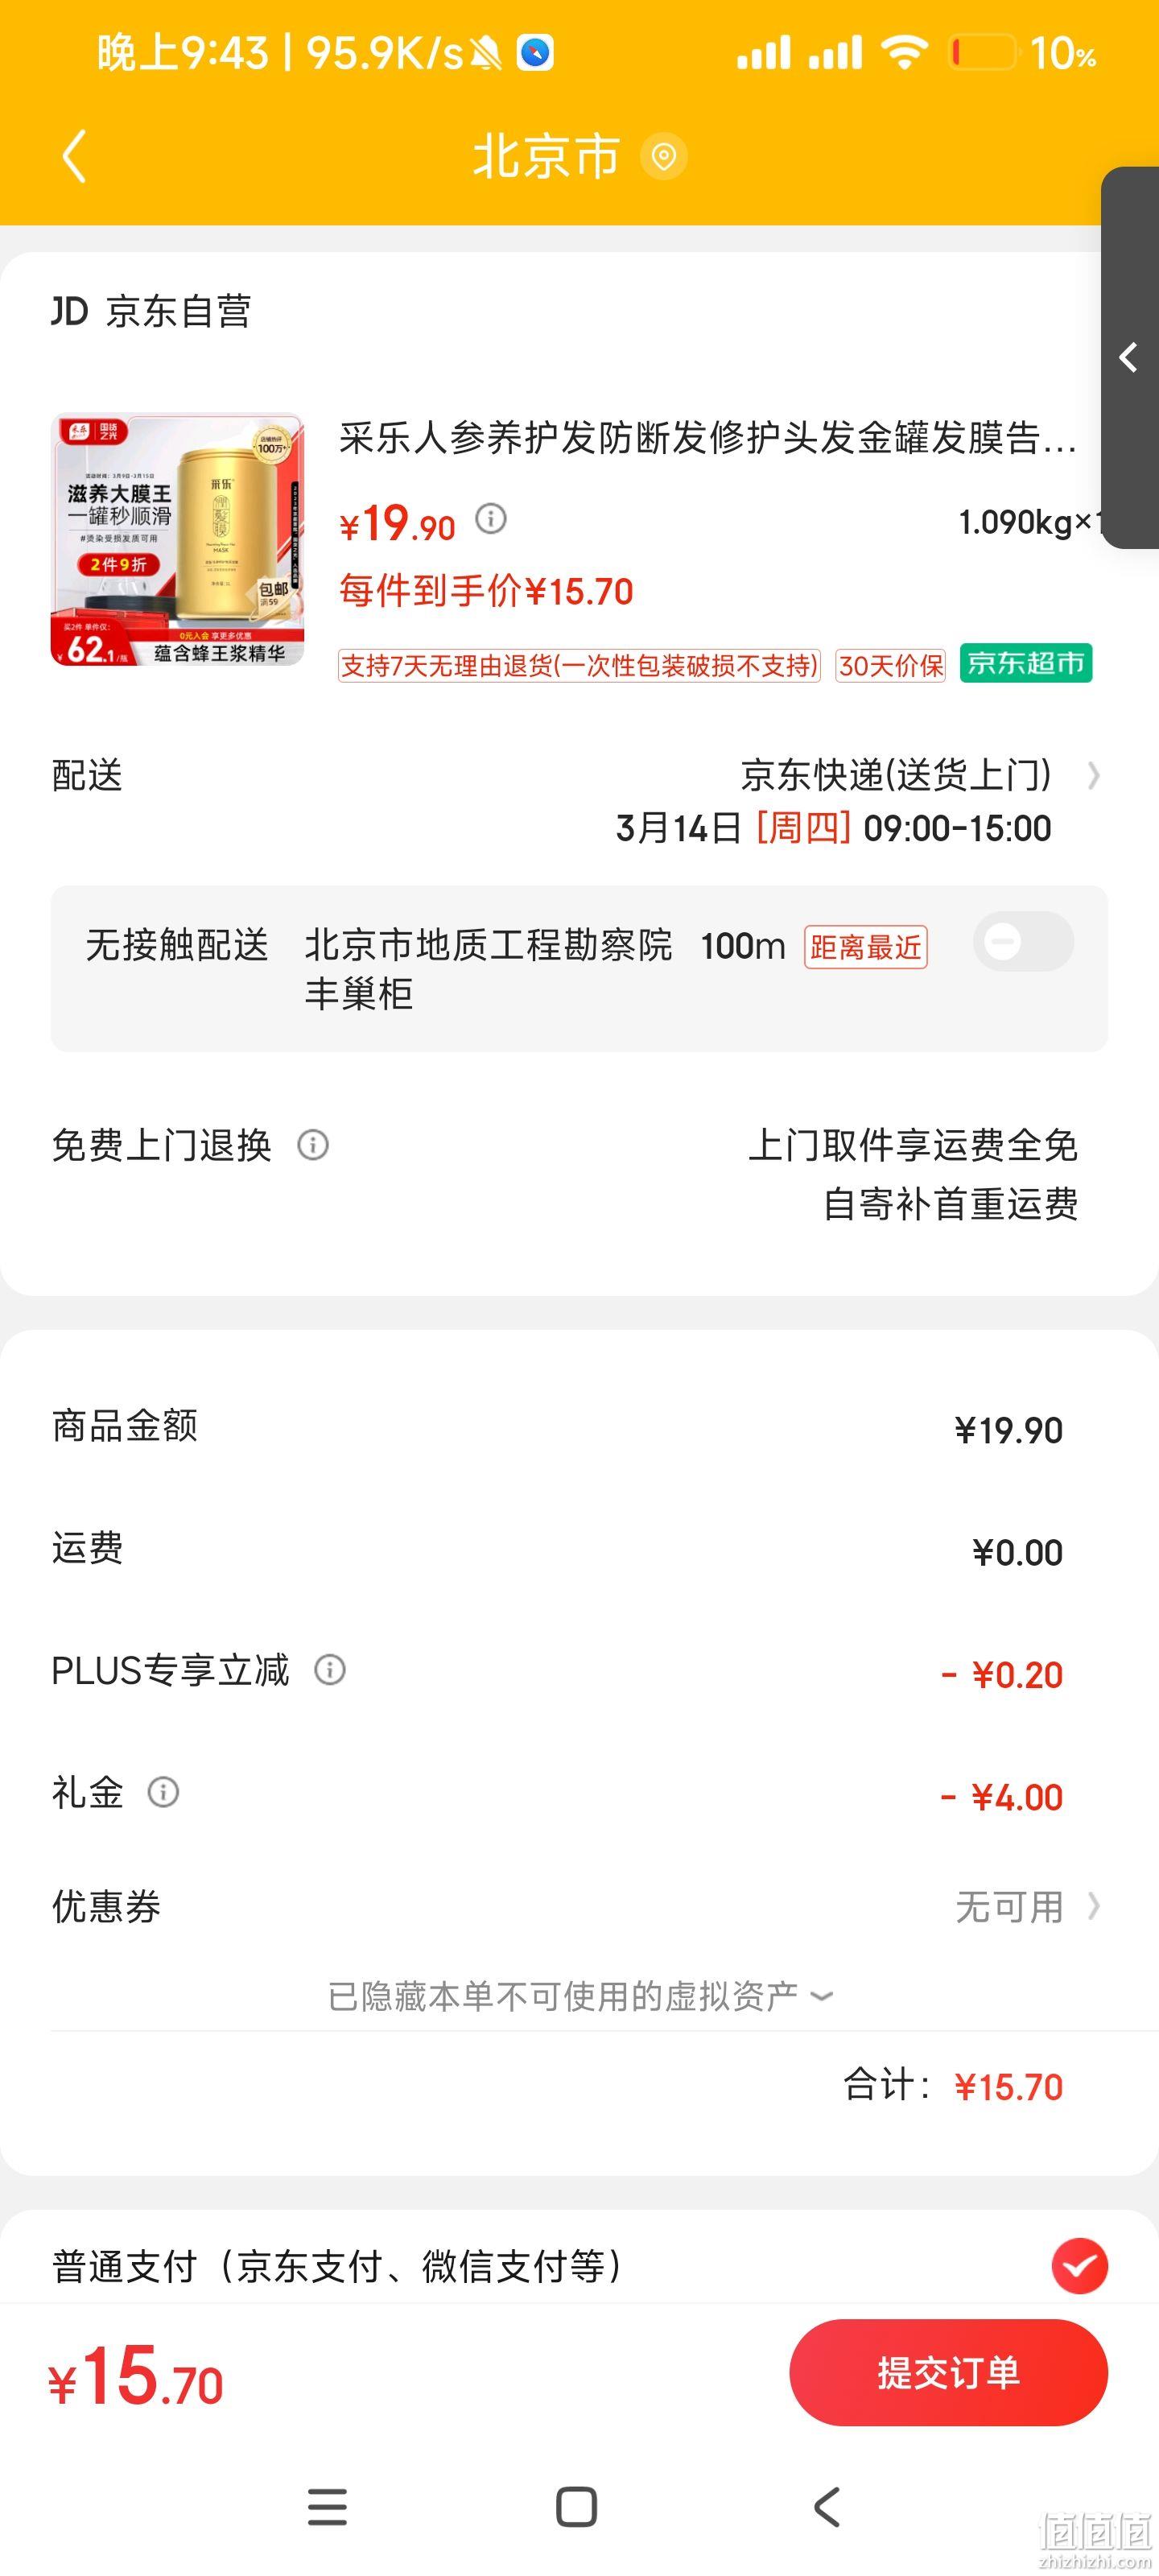This screenshot has height=2576, width=1159.
Task: Tap the 提交订单 button
Action: click(x=948, y=2372)
